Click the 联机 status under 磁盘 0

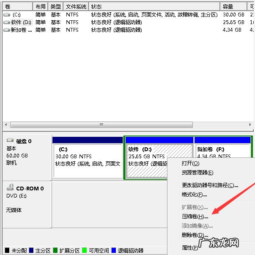11,163
